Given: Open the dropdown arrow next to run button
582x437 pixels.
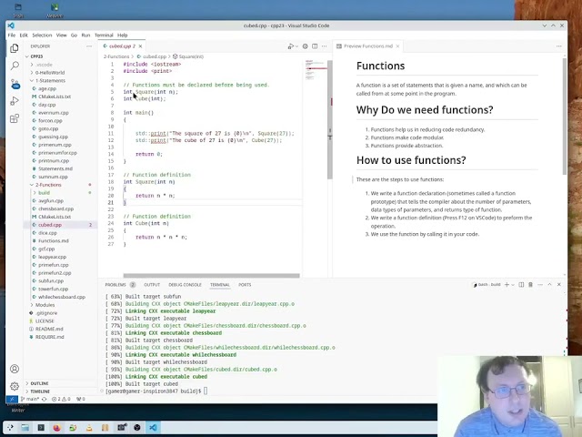Looking at the screenshot, I should [x=296, y=46].
